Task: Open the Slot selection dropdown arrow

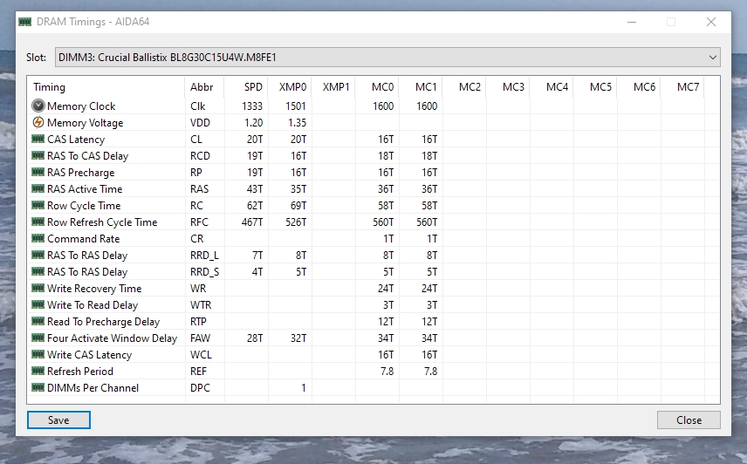Action: click(712, 58)
